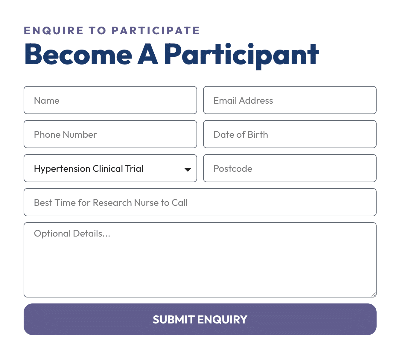The height and width of the screenshot is (359, 405).
Task: Click the "Optional Details..." placeholder text
Action: (x=72, y=233)
